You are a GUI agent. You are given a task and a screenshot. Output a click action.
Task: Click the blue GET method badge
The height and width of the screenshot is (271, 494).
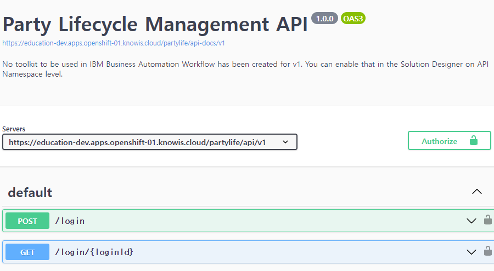click(x=27, y=252)
